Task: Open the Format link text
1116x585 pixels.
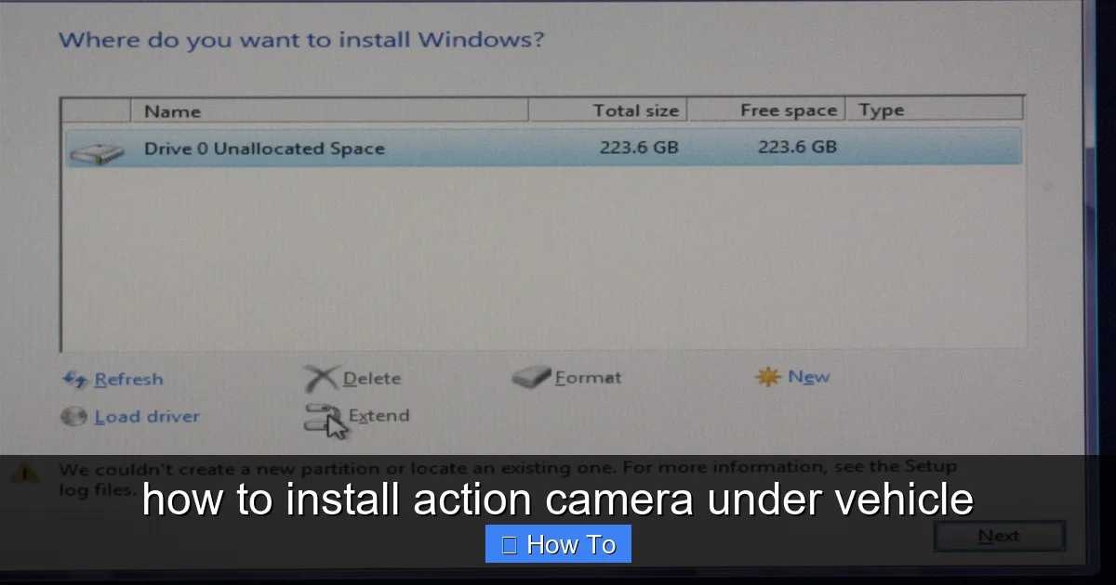Action: pos(588,377)
